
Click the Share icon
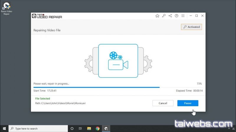170,16
